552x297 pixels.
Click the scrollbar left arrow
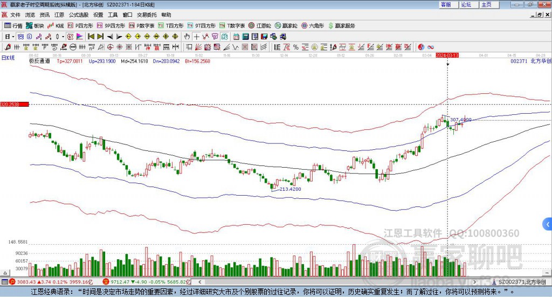pyautogui.click(x=199, y=282)
